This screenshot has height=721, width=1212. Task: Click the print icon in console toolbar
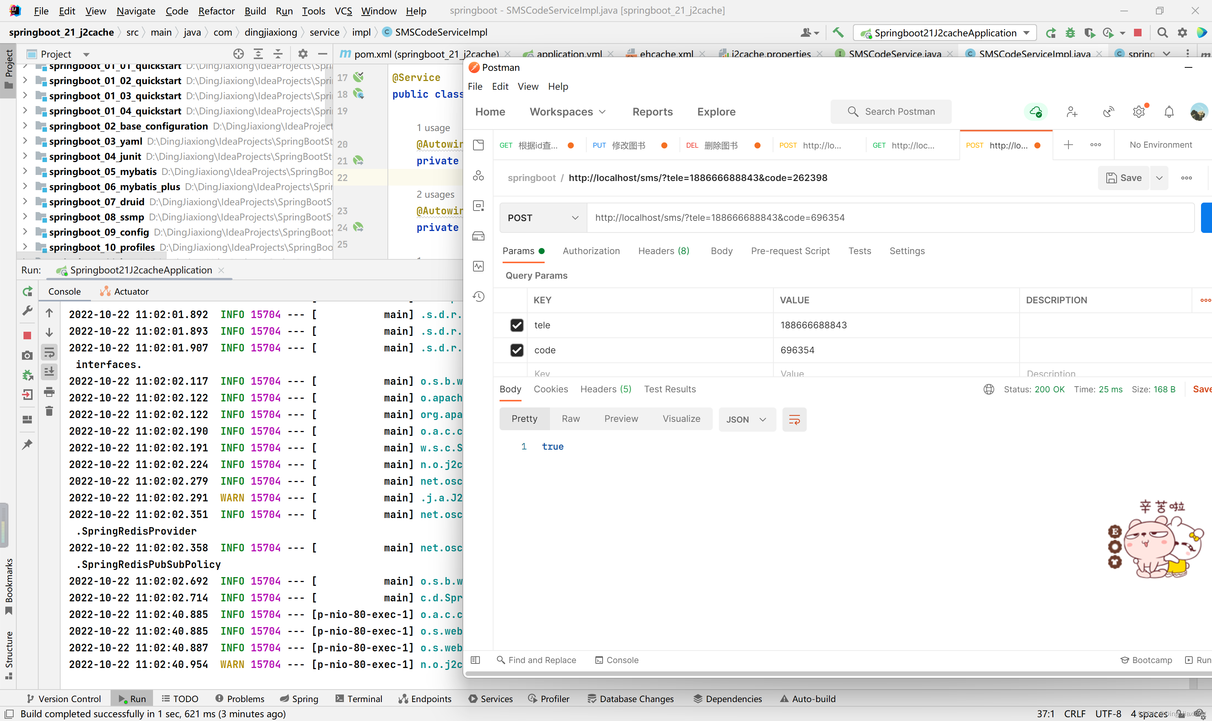49,392
